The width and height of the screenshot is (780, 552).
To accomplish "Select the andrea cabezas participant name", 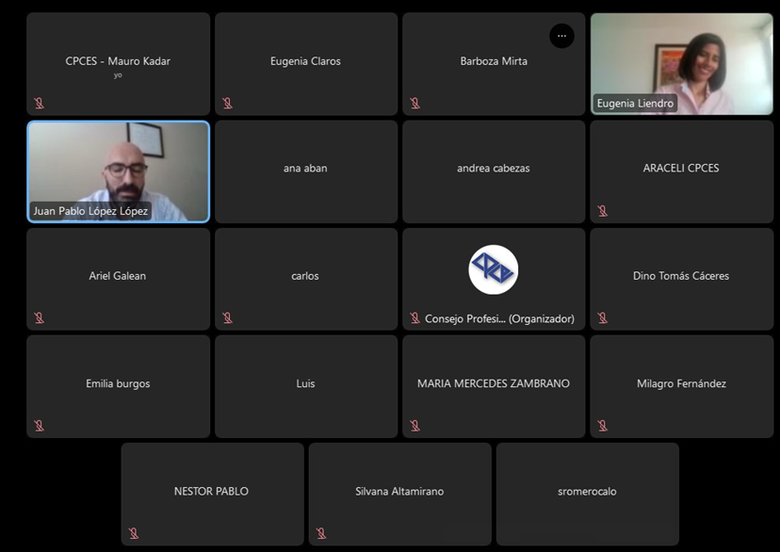I will 494,168.
